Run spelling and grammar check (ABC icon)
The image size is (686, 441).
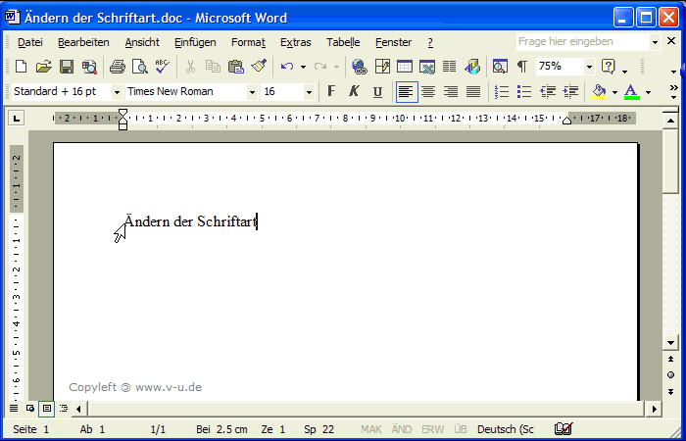click(163, 67)
